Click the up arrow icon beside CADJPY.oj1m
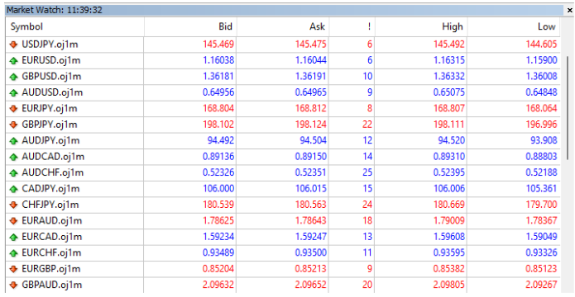This screenshot has width=575, height=297. [x=13, y=189]
